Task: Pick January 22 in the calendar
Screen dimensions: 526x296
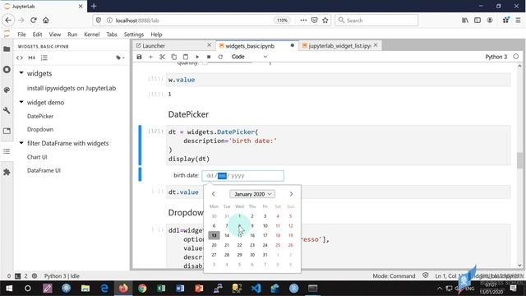Action: pos(239,245)
